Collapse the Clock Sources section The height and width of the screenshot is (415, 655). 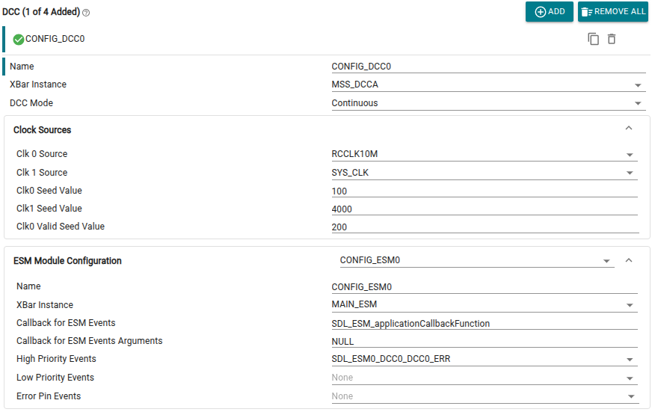click(629, 129)
